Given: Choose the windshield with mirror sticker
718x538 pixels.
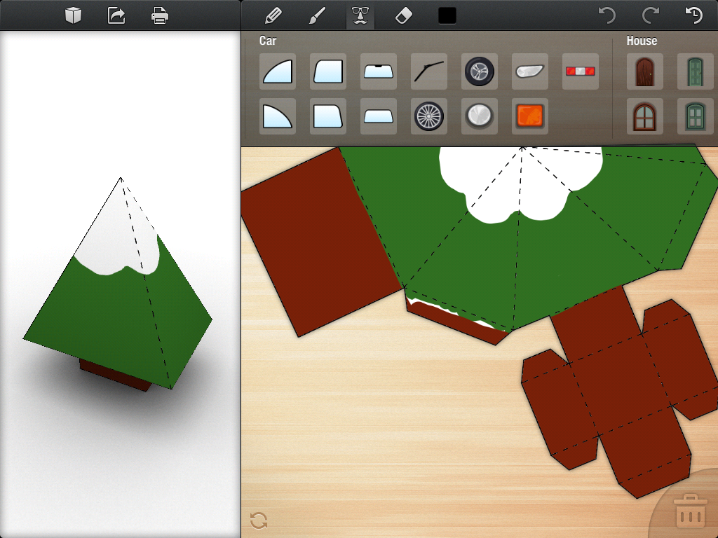Looking at the screenshot, I should coord(378,71).
